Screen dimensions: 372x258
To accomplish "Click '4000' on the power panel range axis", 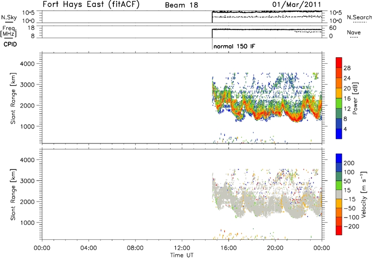I will click(x=27, y=64).
